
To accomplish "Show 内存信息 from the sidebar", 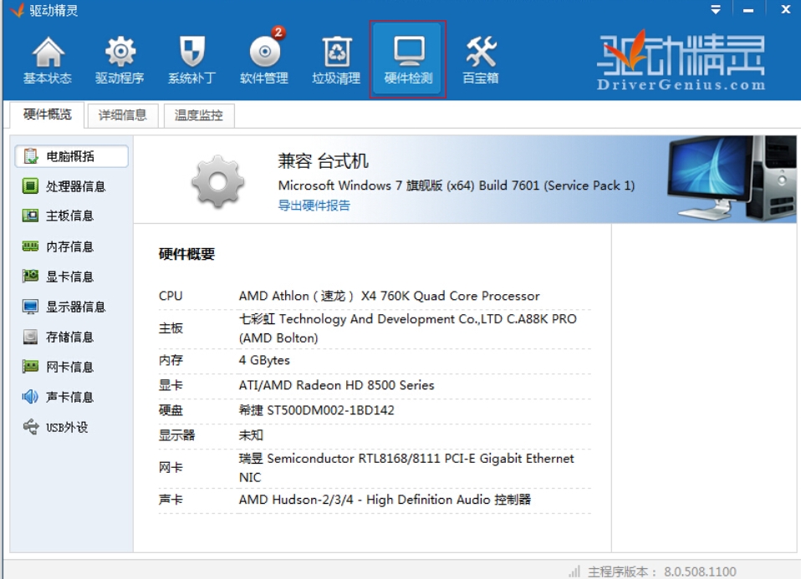I will coord(69,246).
